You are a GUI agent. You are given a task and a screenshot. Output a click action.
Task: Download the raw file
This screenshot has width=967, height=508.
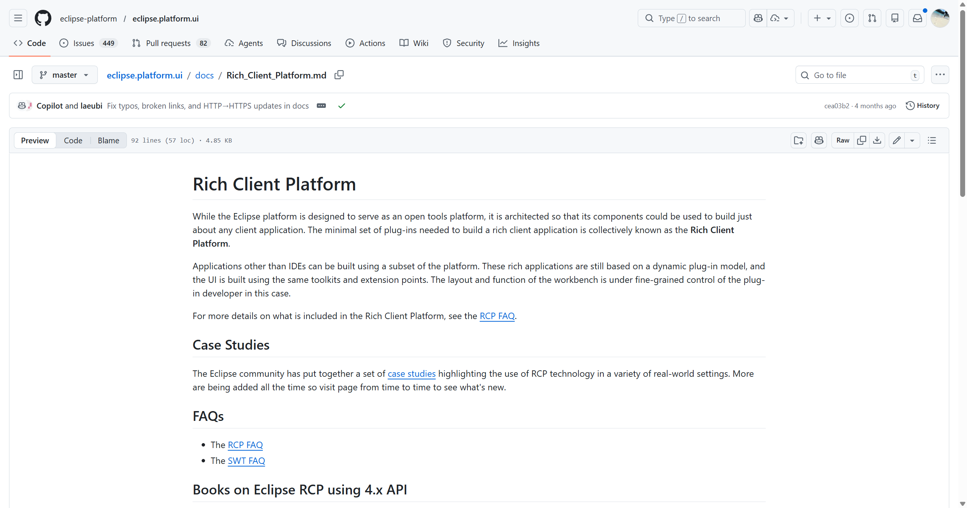[877, 140]
